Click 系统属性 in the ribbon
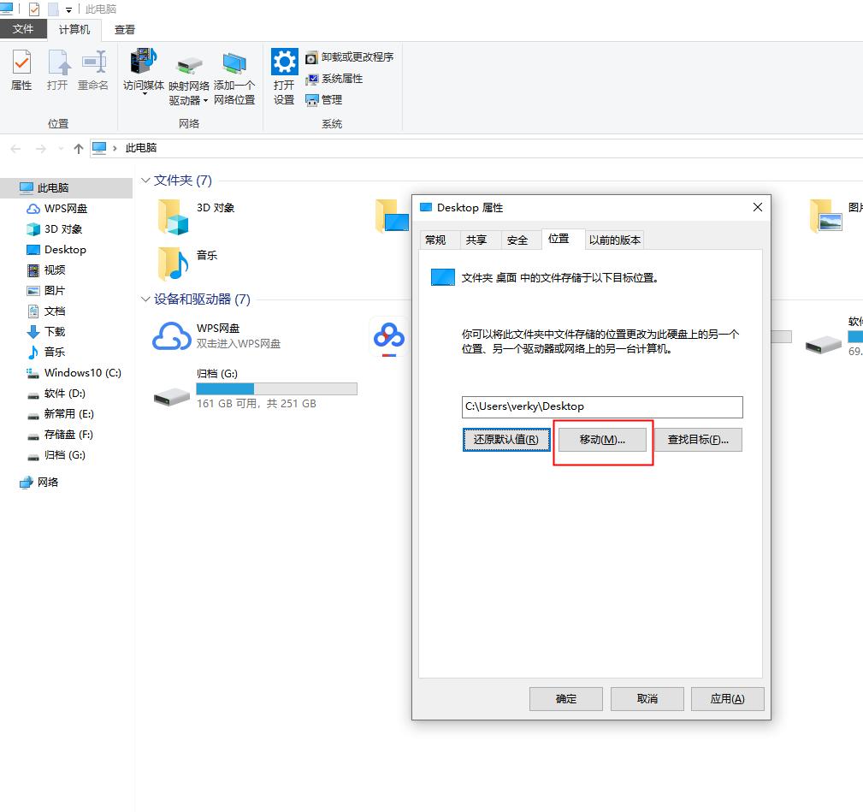 point(334,79)
